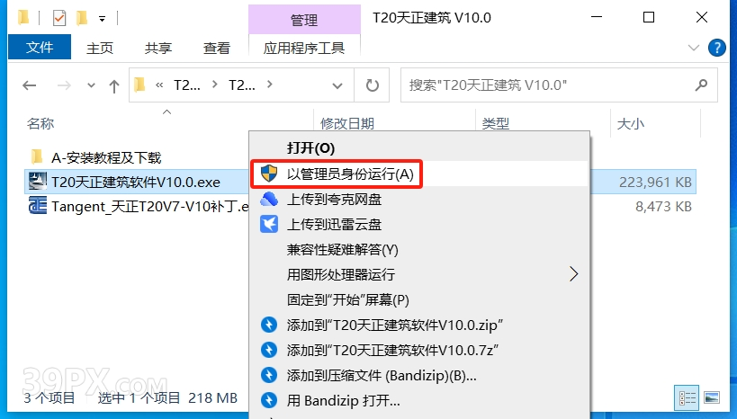Switch to large icons view in the status bar
The height and width of the screenshot is (419, 737).
[x=712, y=397]
